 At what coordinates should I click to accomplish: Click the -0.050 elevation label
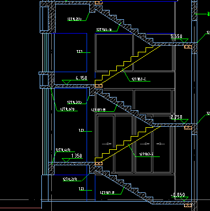click(x=178, y=194)
